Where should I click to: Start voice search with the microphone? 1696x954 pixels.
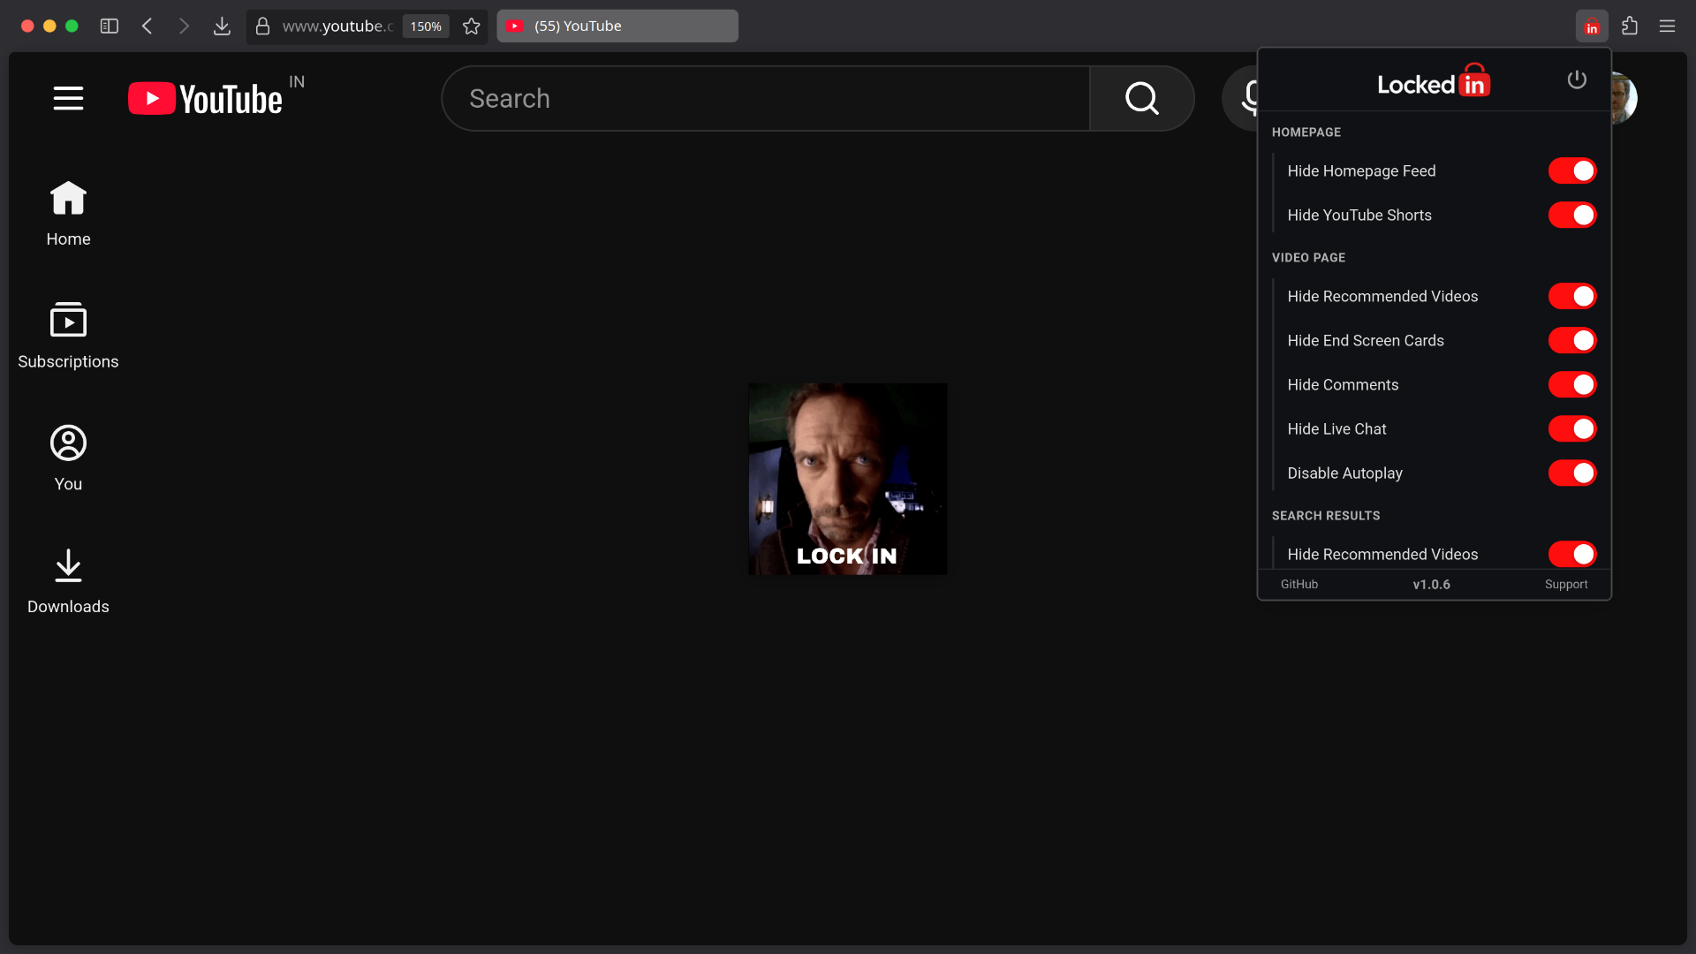pyautogui.click(x=1248, y=98)
